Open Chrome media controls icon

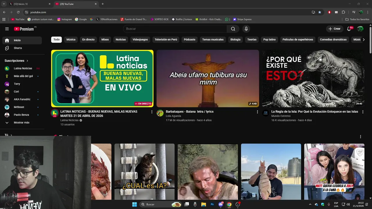pos(354,12)
